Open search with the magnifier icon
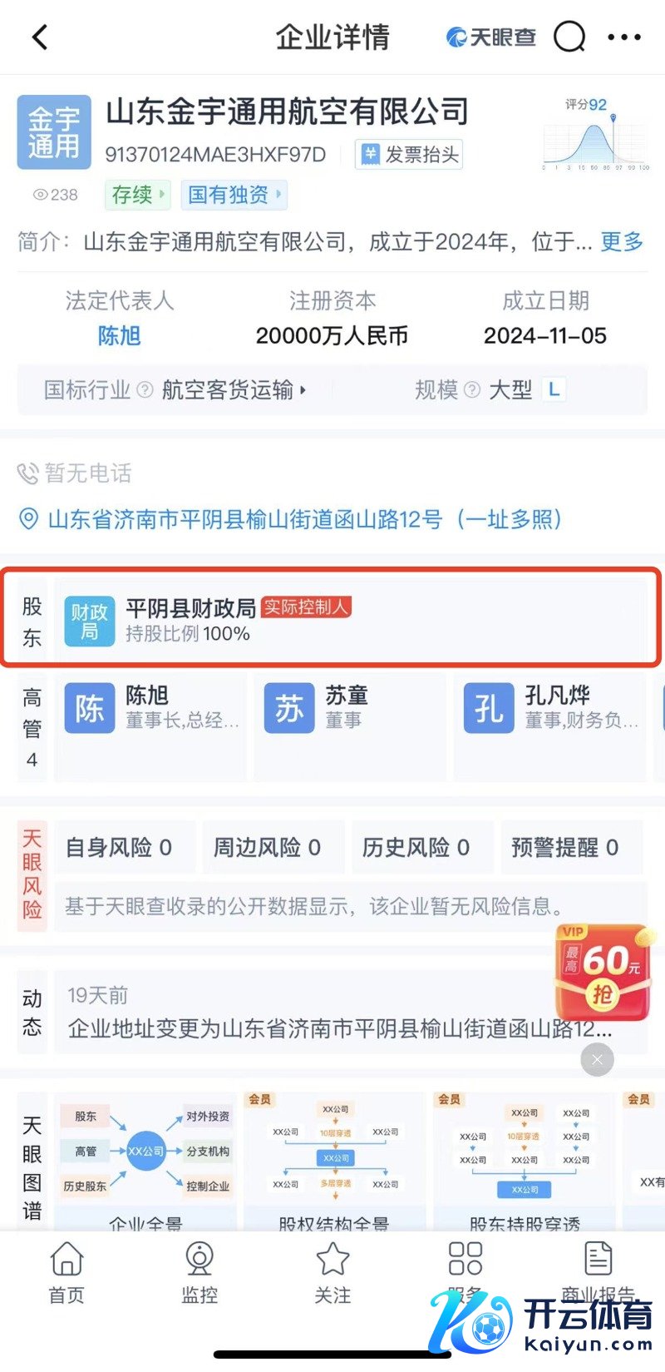The height and width of the screenshot is (1372, 665). point(569,37)
